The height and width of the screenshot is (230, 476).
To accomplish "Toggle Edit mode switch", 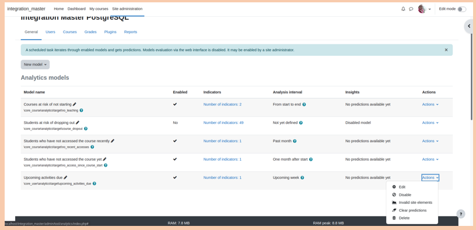I will (462, 9).
